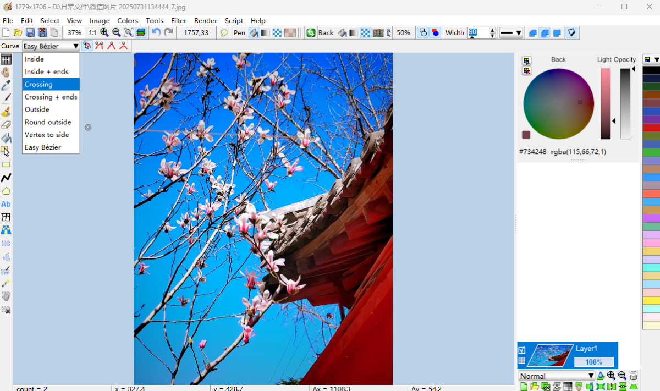Open the Easy Bézier curve mode dropdown
The image size is (660, 391).
coord(51,46)
